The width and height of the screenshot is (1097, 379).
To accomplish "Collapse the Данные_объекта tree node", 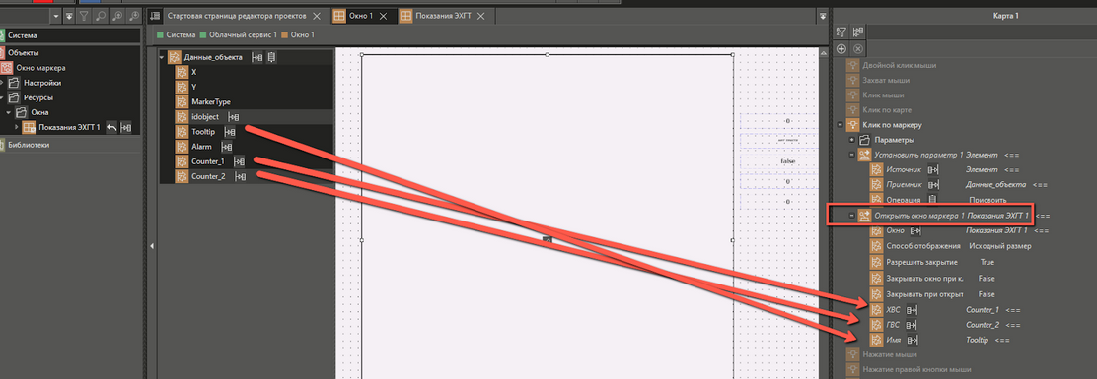I will [163, 57].
